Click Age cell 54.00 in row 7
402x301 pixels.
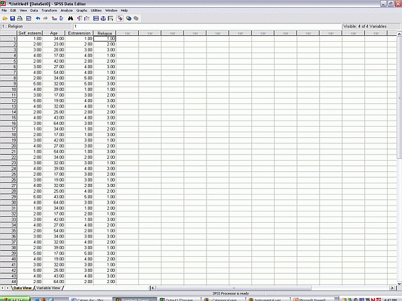pos(54,72)
